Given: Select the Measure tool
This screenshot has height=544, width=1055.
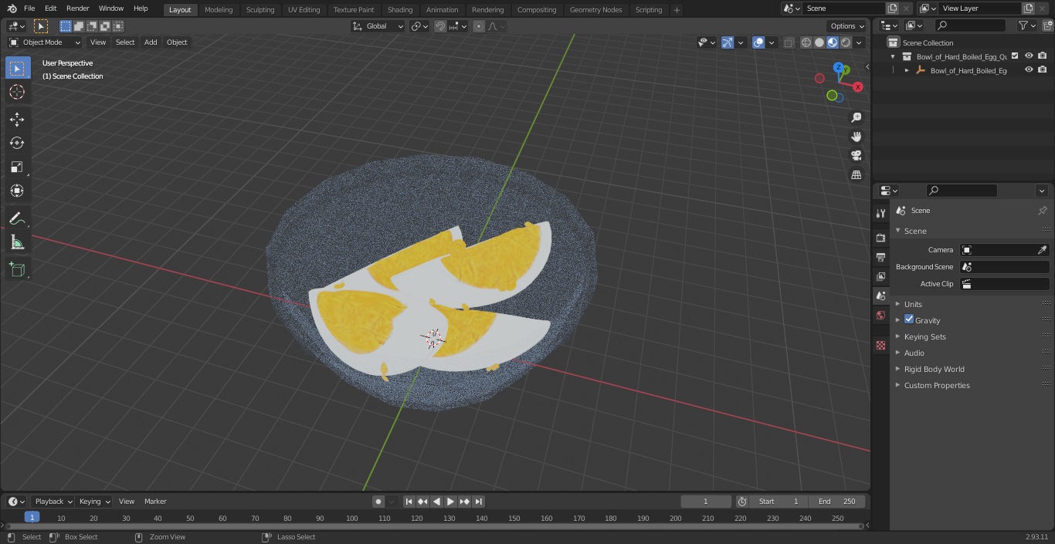Looking at the screenshot, I should pos(17,242).
